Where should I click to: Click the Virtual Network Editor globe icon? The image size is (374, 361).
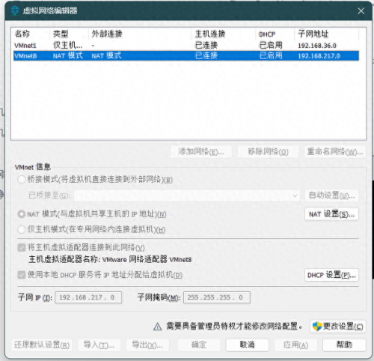pos(15,10)
